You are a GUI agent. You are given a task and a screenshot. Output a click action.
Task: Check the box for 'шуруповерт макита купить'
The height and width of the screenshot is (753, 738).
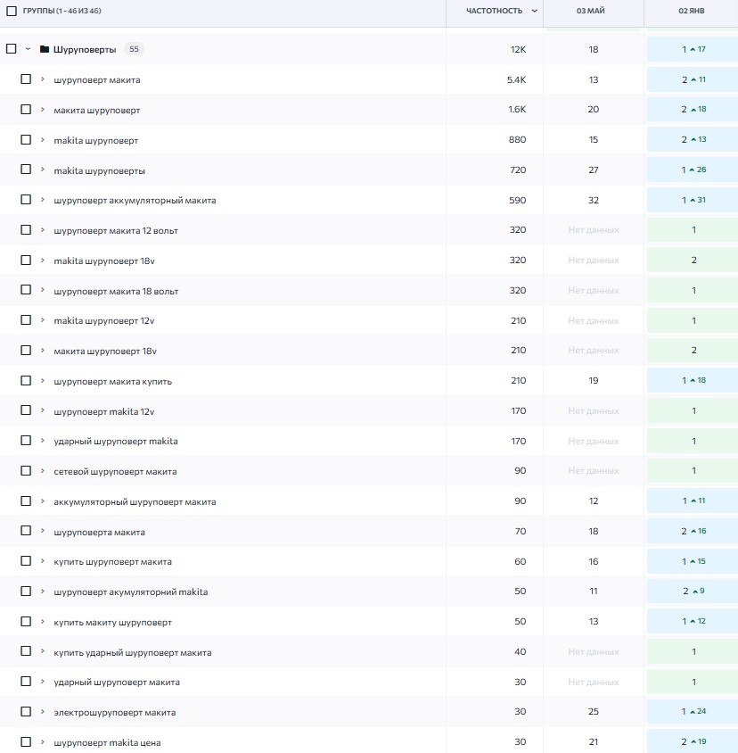[26, 381]
